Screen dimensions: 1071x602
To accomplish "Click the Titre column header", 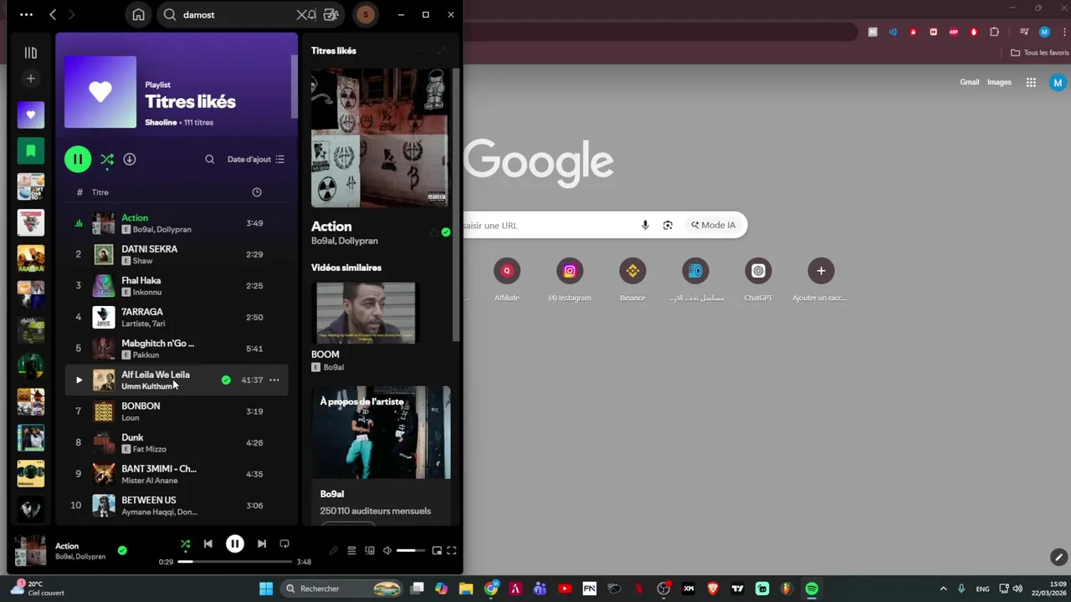I will coord(100,192).
